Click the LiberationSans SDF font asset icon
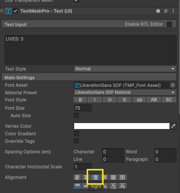180x193 pixels. coord(77,85)
